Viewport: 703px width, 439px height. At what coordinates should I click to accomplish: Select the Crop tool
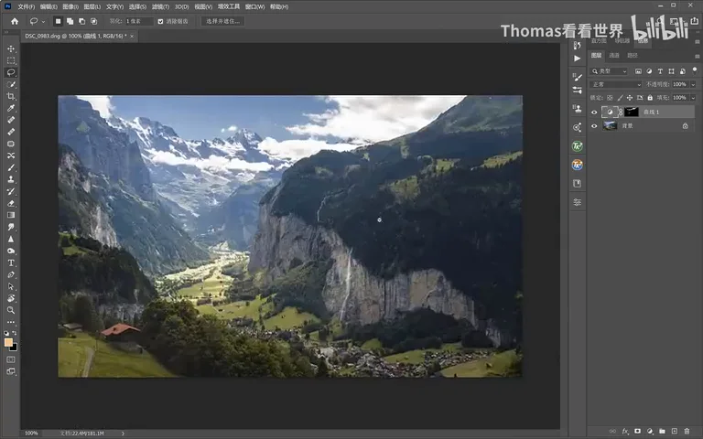coord(11,96)
